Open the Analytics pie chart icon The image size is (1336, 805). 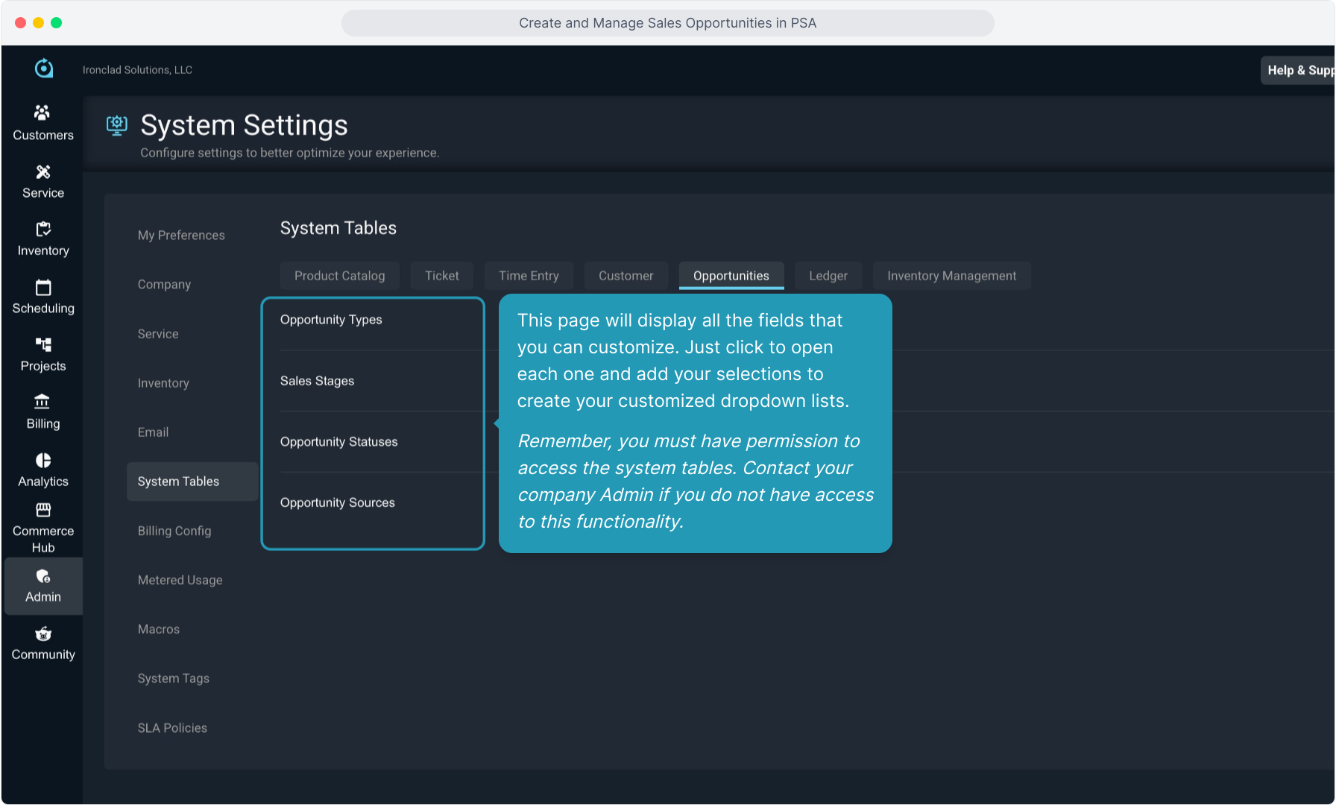(42, 461)
